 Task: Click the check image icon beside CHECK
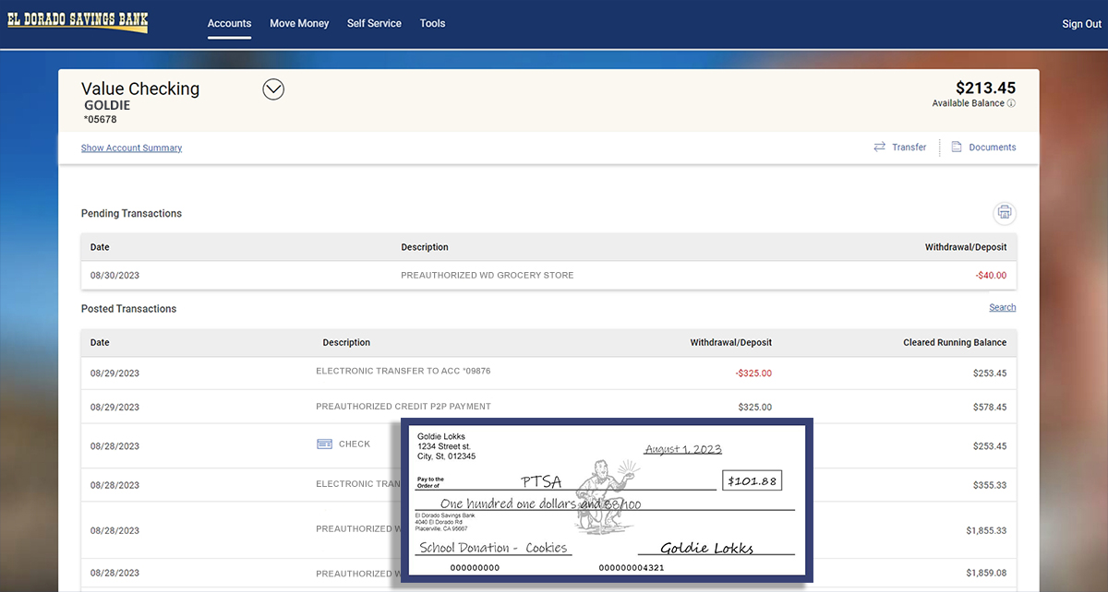click(325, 444)
